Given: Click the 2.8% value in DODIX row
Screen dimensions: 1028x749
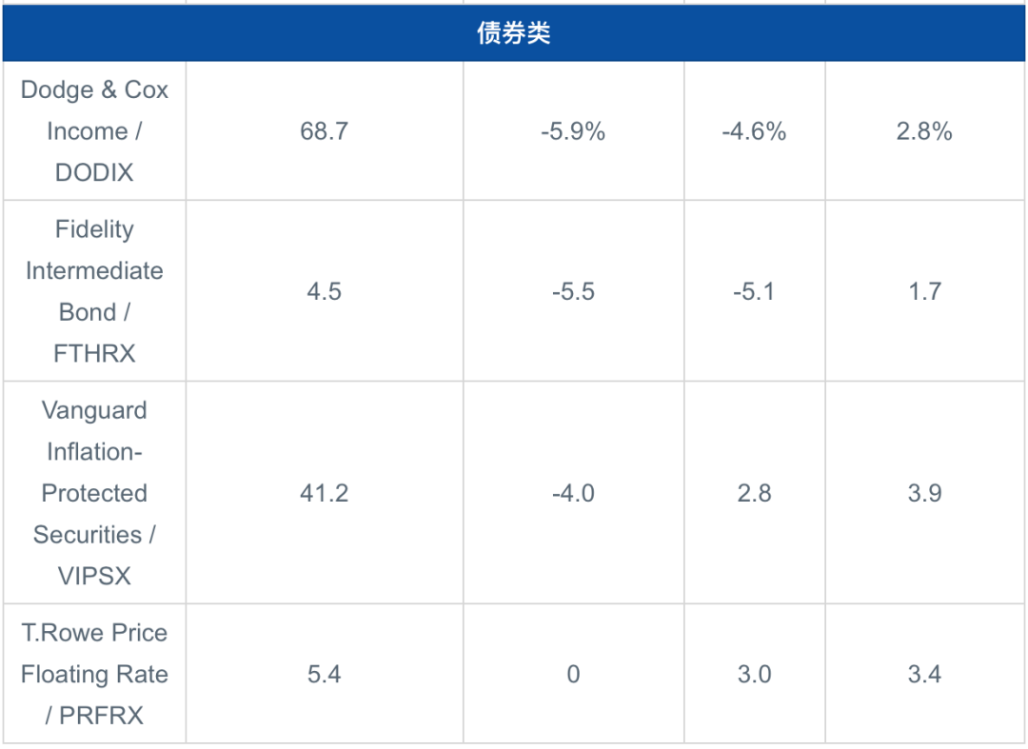Looking at the screenshot, I should [x=924, y=131].
